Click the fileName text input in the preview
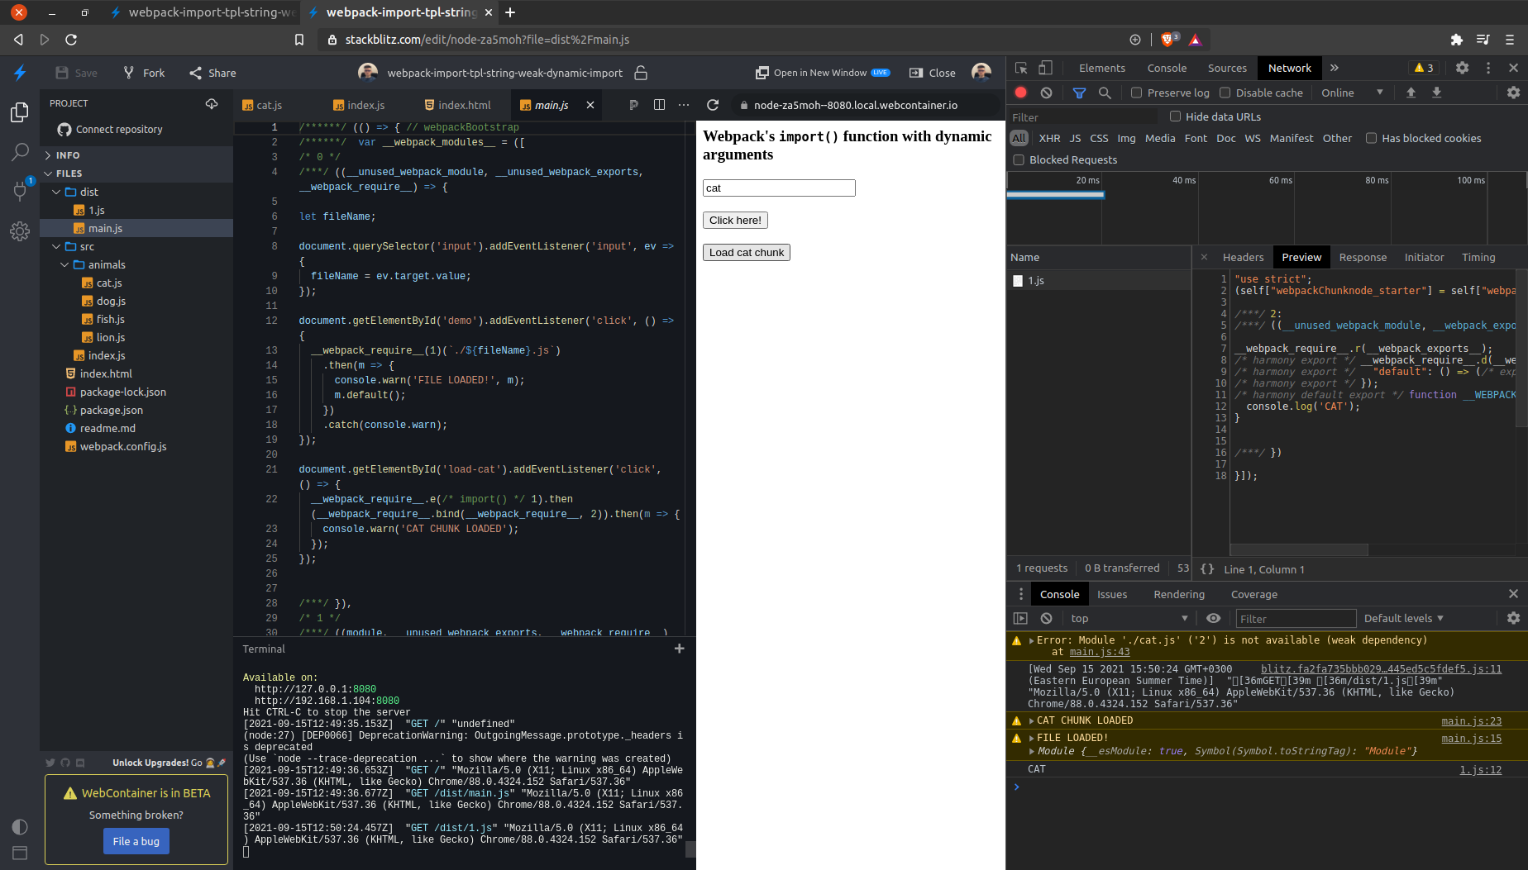The width and height of the screenshot is (1528, 870). (778, 188)
